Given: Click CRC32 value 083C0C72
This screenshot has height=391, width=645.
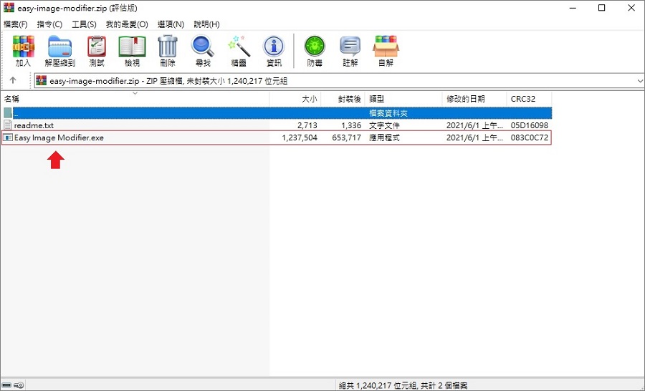Looking at the screenshot, I should [x=530, y=137].
